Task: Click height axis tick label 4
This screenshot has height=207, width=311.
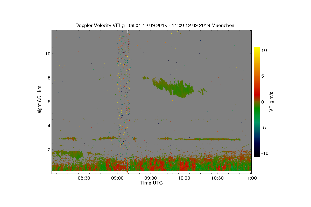Action: (x=48, y=126)
